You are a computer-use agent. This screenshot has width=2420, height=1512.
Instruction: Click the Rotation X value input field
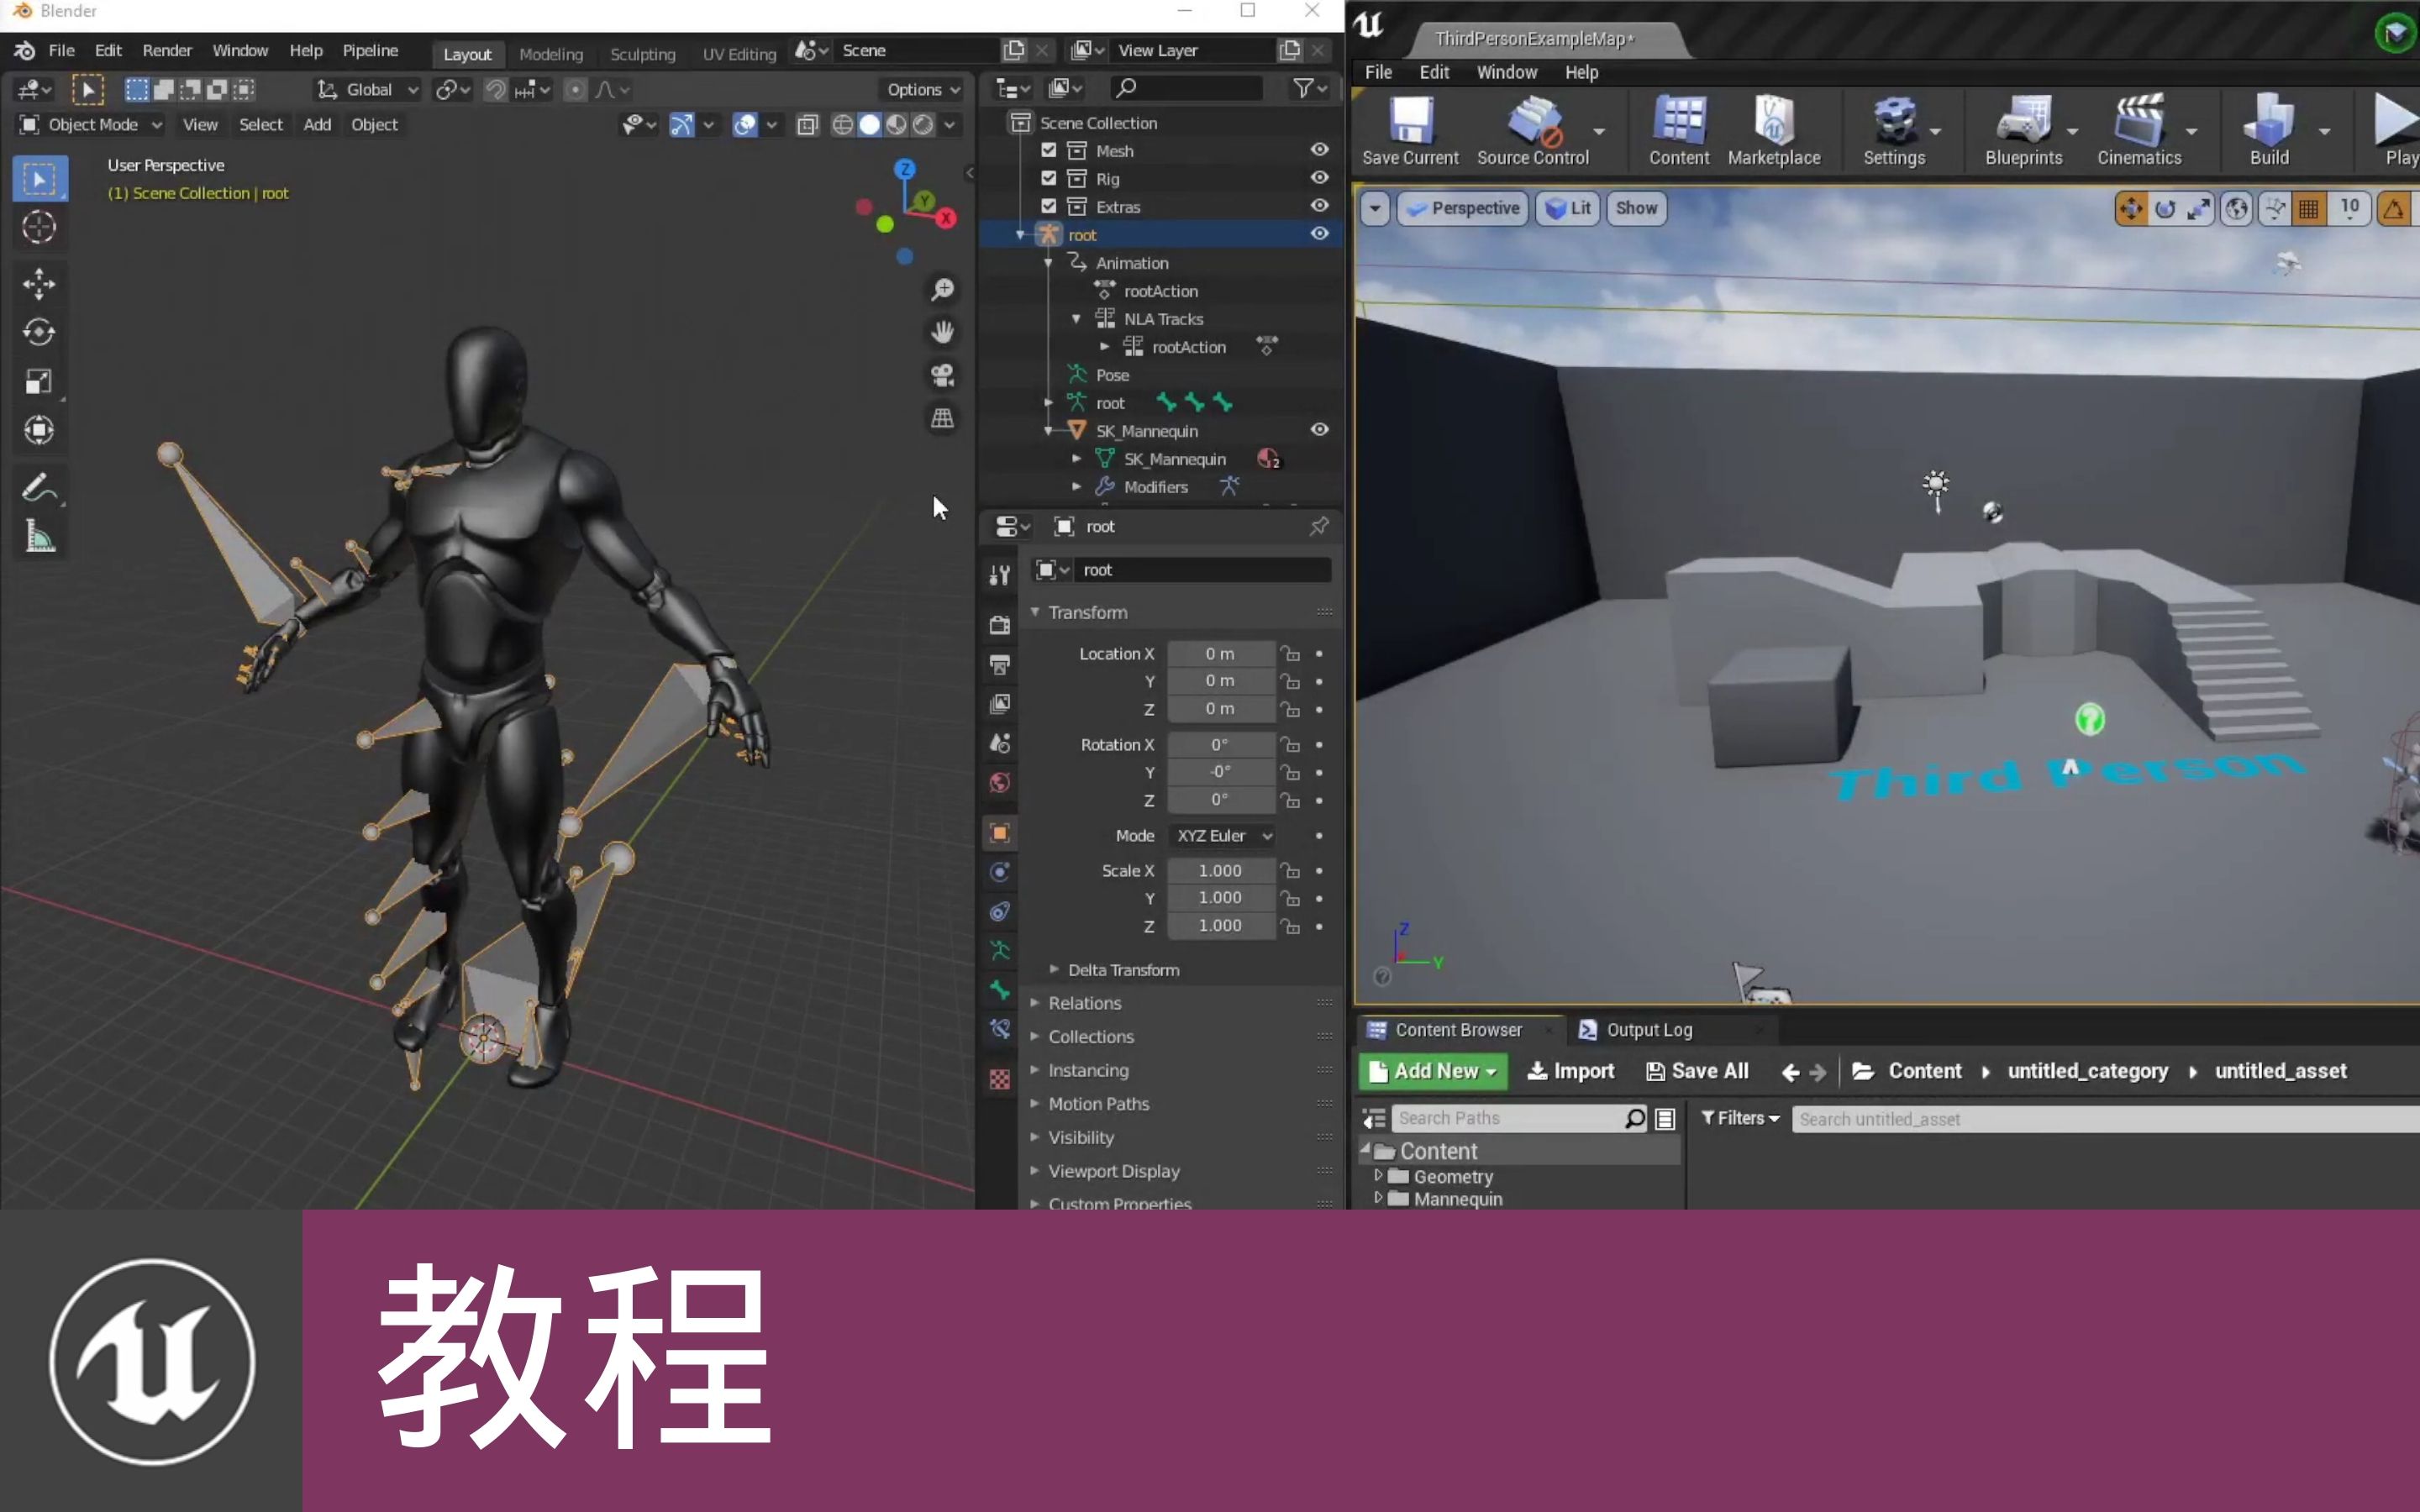click(1219, 743)
